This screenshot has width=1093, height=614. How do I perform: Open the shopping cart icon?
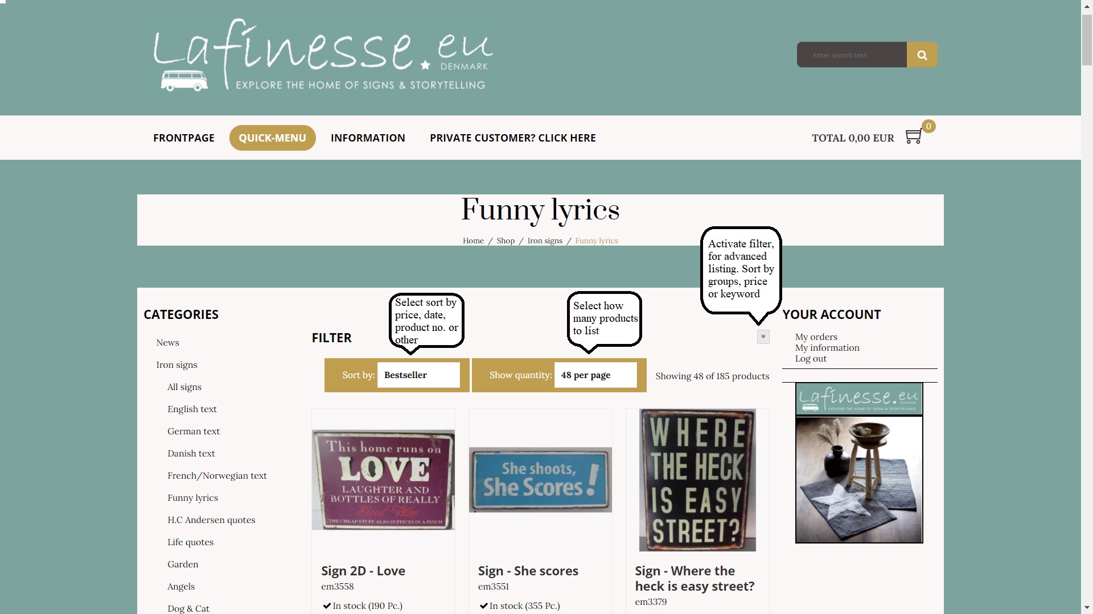click(x=914, y=137)
